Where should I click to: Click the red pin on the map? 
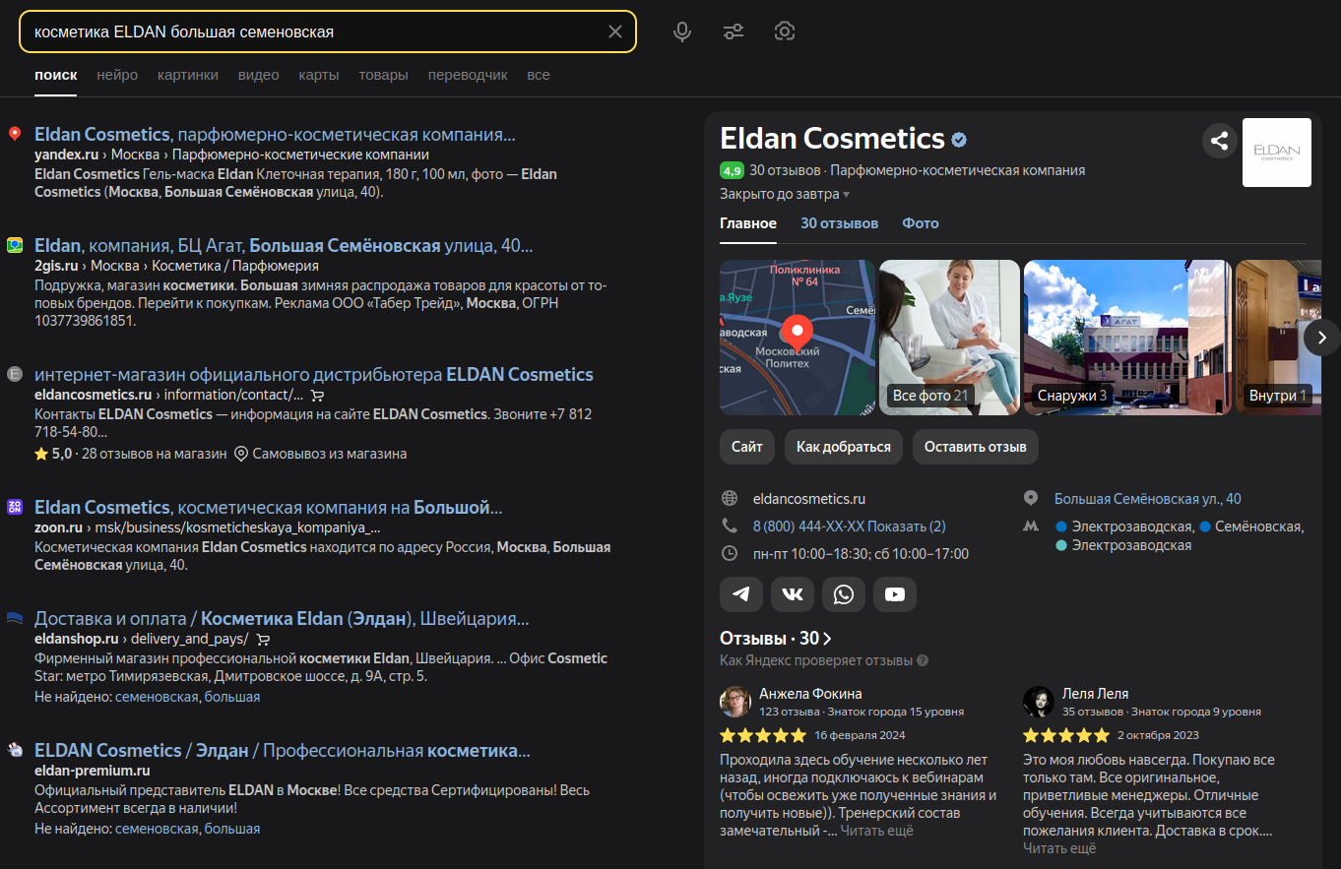[798, 331]
